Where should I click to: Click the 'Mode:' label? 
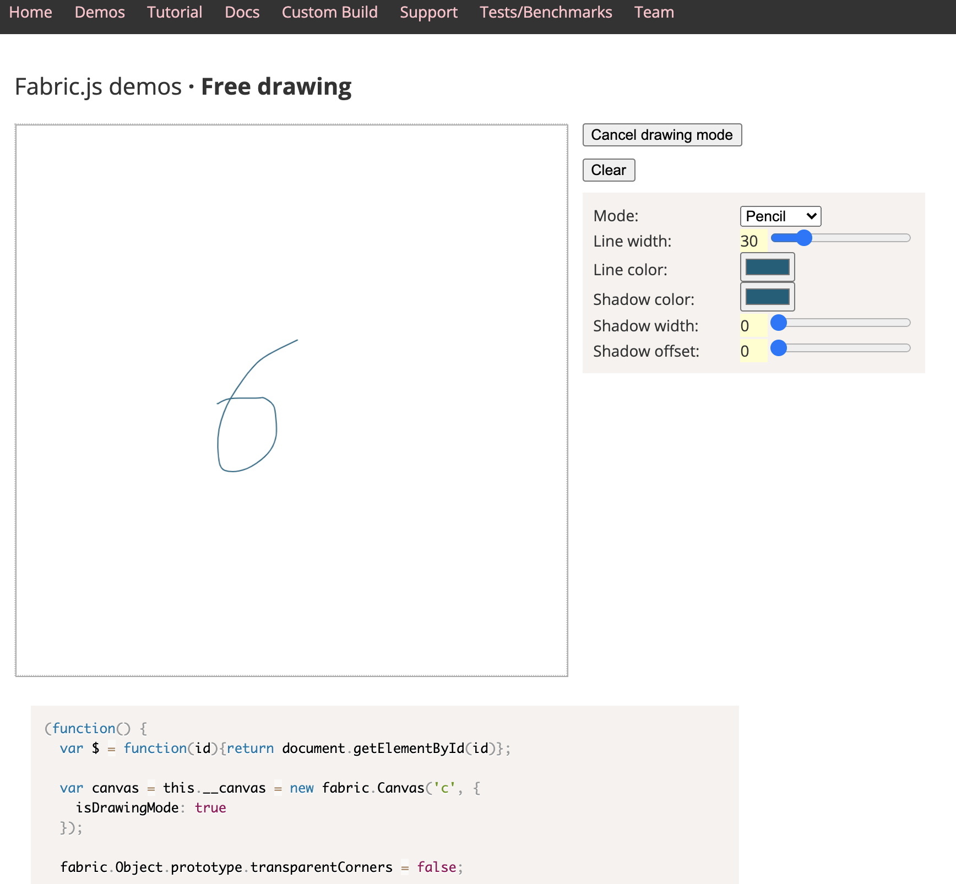coord(616,216)
